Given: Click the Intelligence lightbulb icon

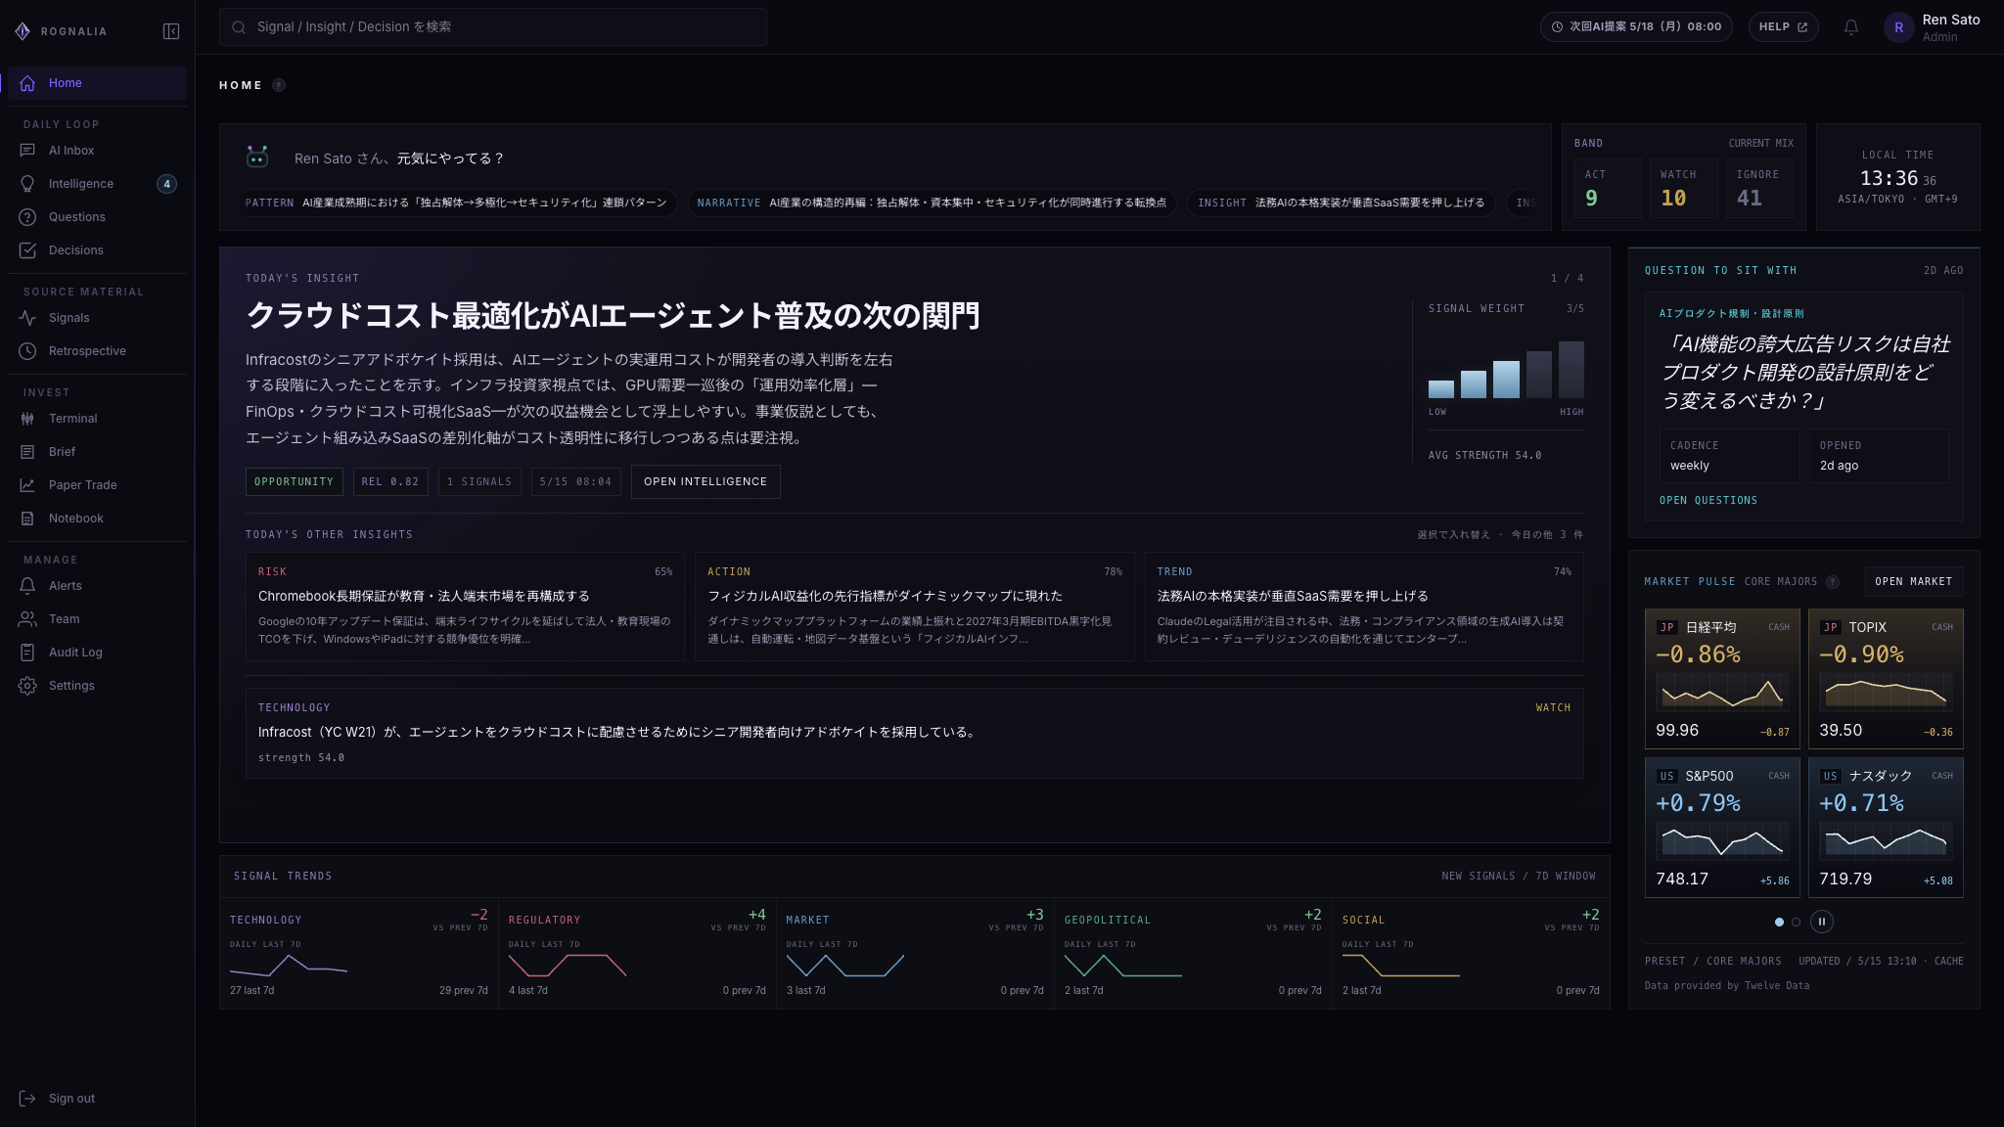Looking at the screenshot, I should (27, 184).
